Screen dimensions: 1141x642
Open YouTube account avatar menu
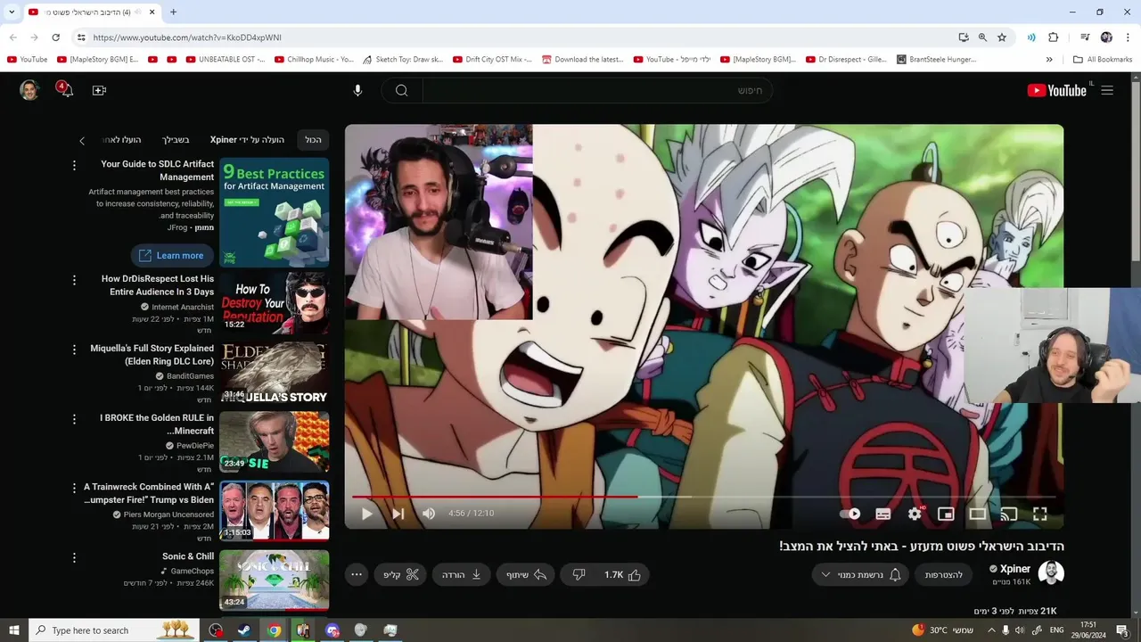29,90
